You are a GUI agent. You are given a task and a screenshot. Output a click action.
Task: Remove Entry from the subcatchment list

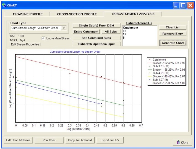click(173, 34)
